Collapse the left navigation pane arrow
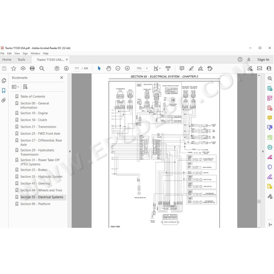 point(70,151)
